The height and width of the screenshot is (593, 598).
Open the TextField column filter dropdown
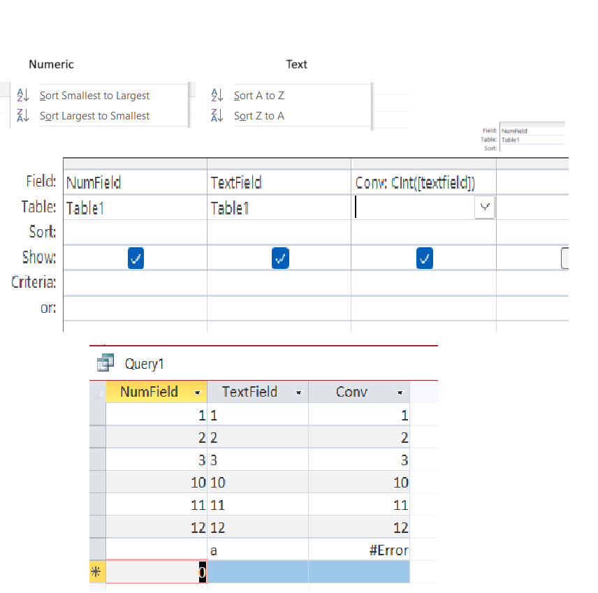click(x=300, y=392)
